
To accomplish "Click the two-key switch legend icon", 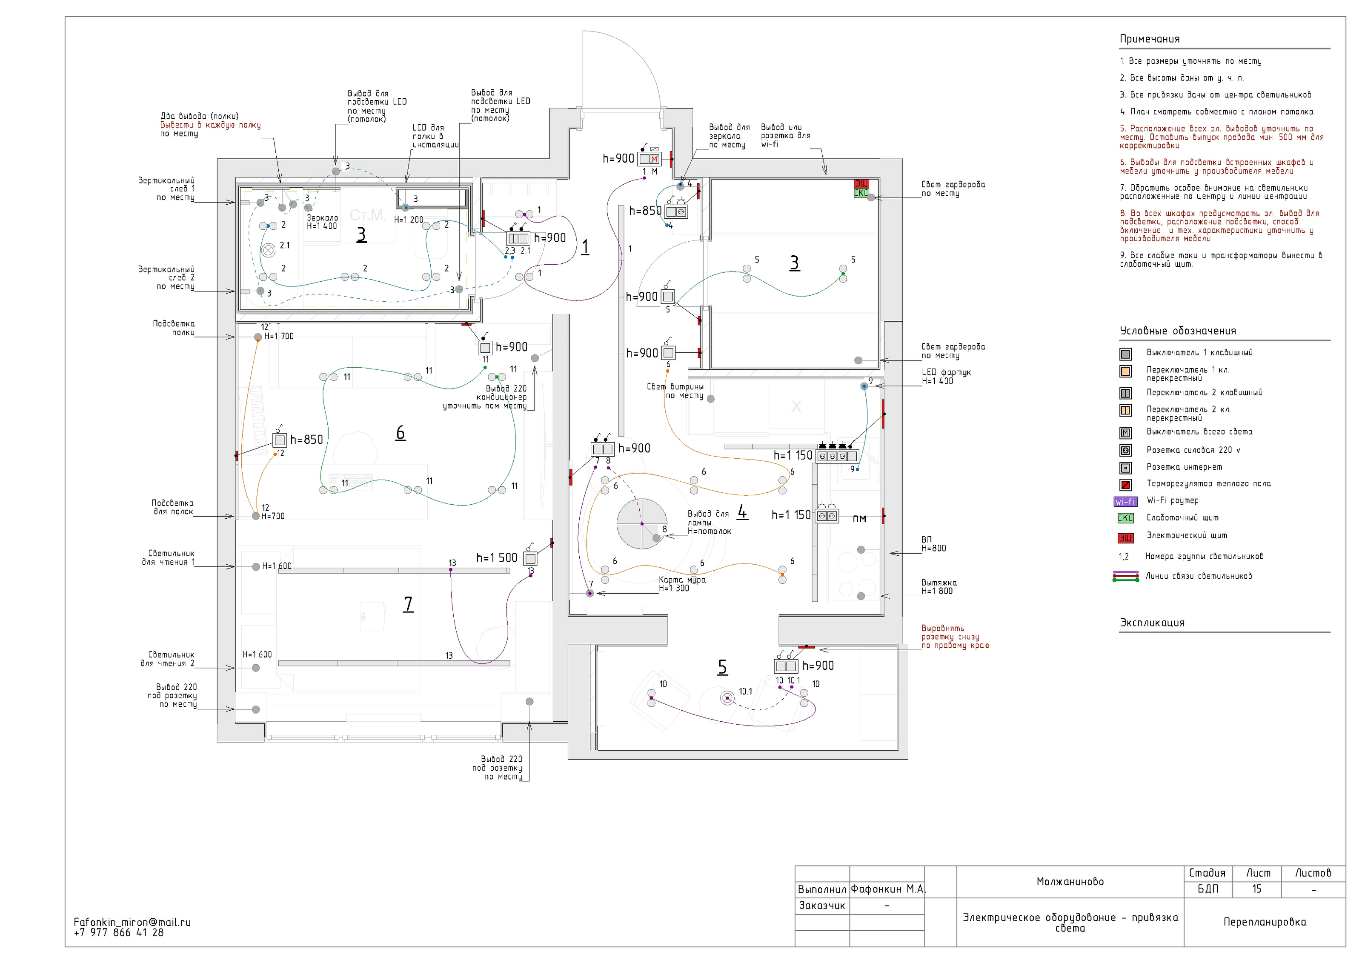I will tap(1125, 393).
